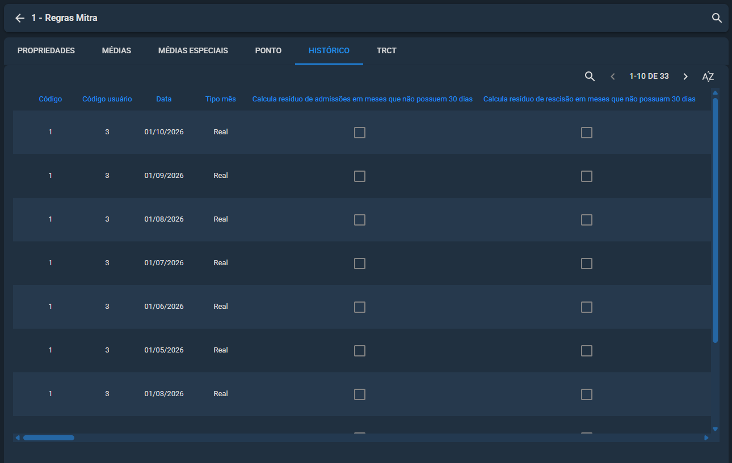Check the admissões residue box for 01/06/2026

pos(360,307)
